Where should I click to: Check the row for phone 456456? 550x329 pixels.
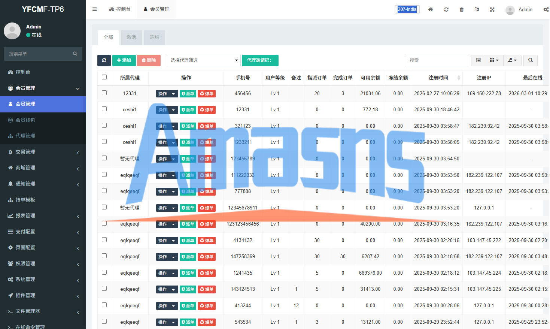click(104, 93)
